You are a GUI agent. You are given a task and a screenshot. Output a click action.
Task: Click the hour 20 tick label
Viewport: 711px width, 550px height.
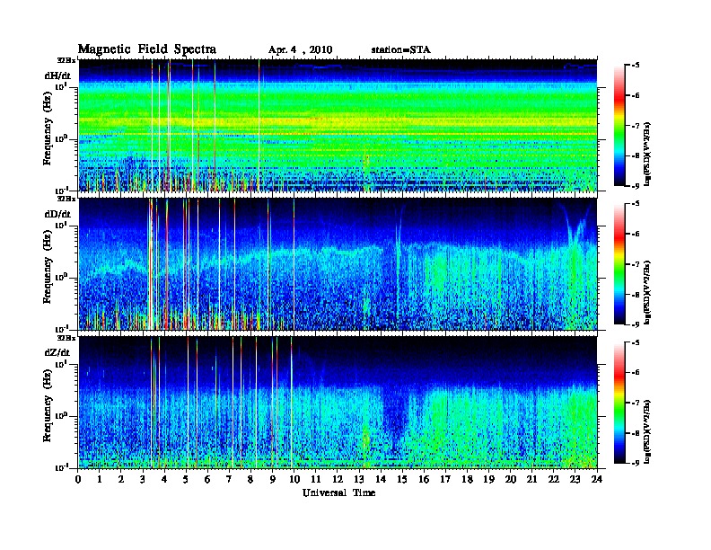coord(511,479)
